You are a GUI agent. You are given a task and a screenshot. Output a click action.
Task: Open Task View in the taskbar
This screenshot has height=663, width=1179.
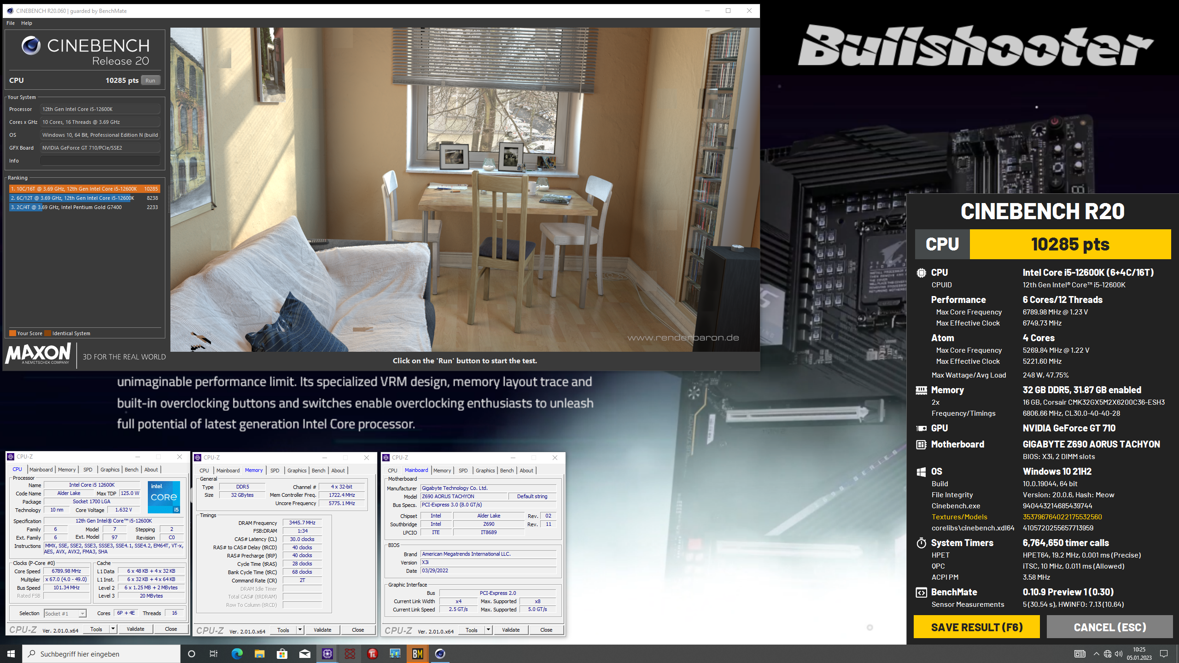pyautogui.click(x=214, y=654)
